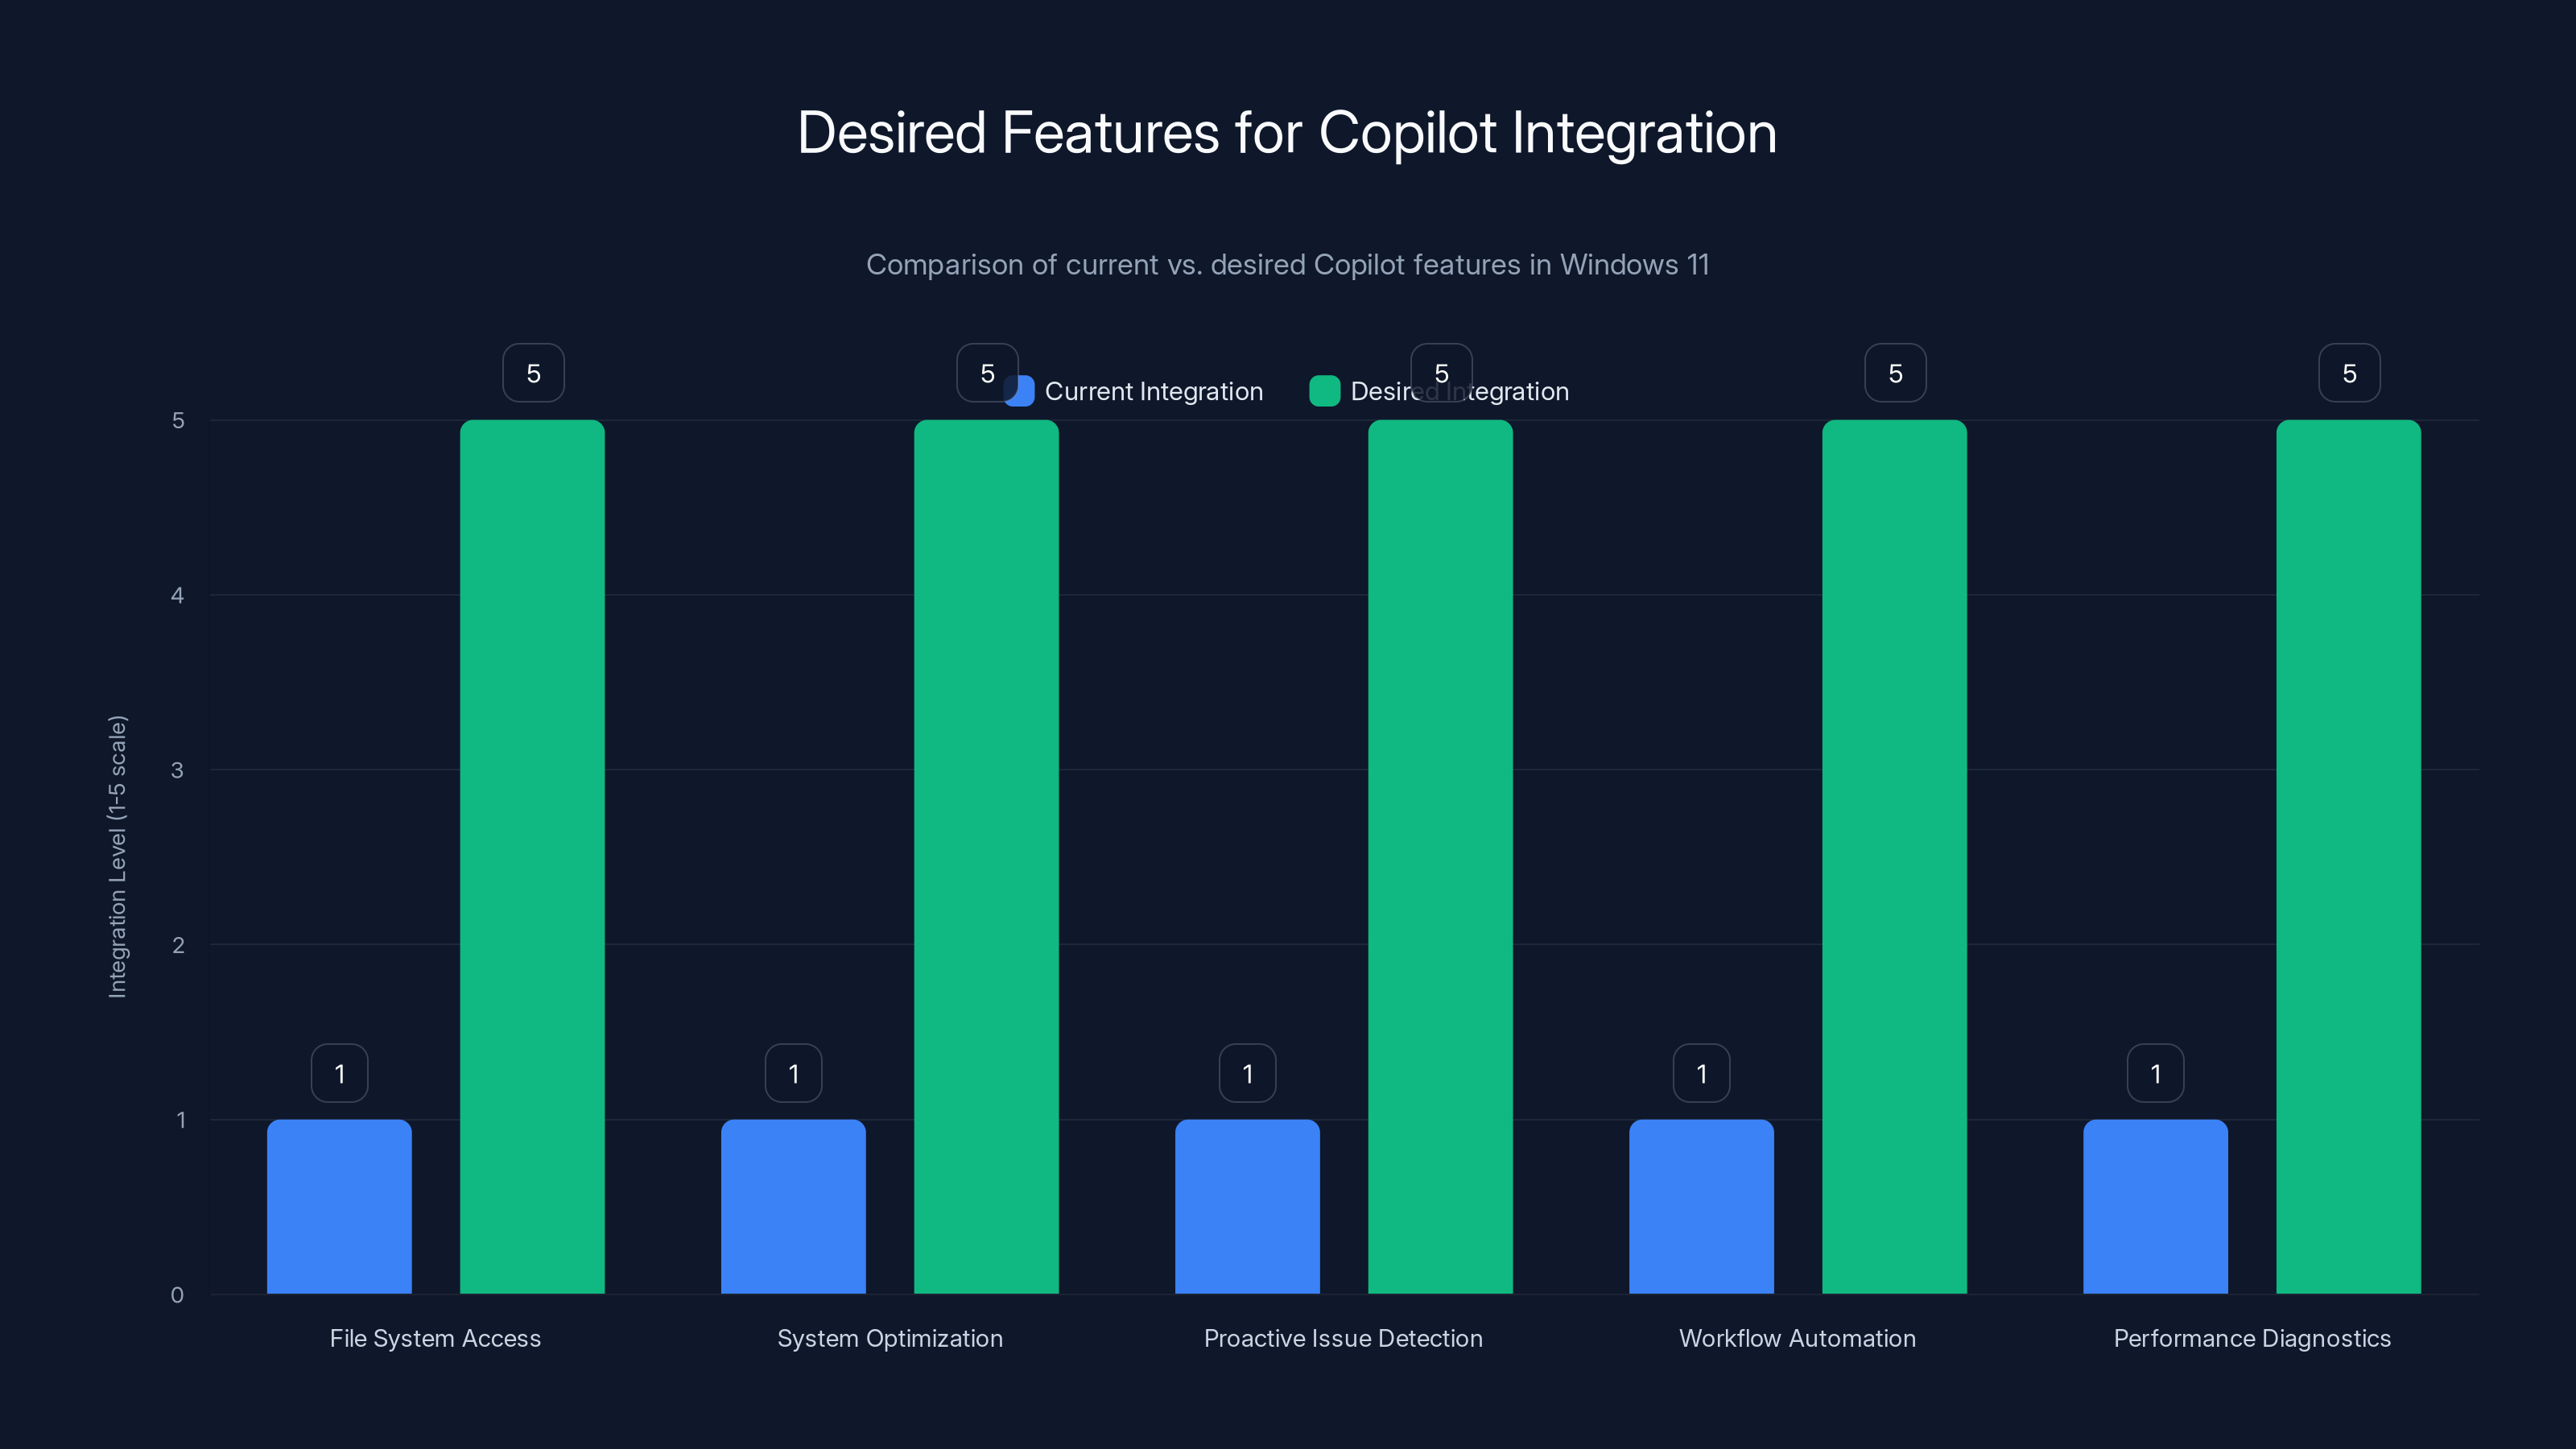2576x1449 pixels.
Task: Click the Current Integration legend color swatch
Action: coord(1019,391)
